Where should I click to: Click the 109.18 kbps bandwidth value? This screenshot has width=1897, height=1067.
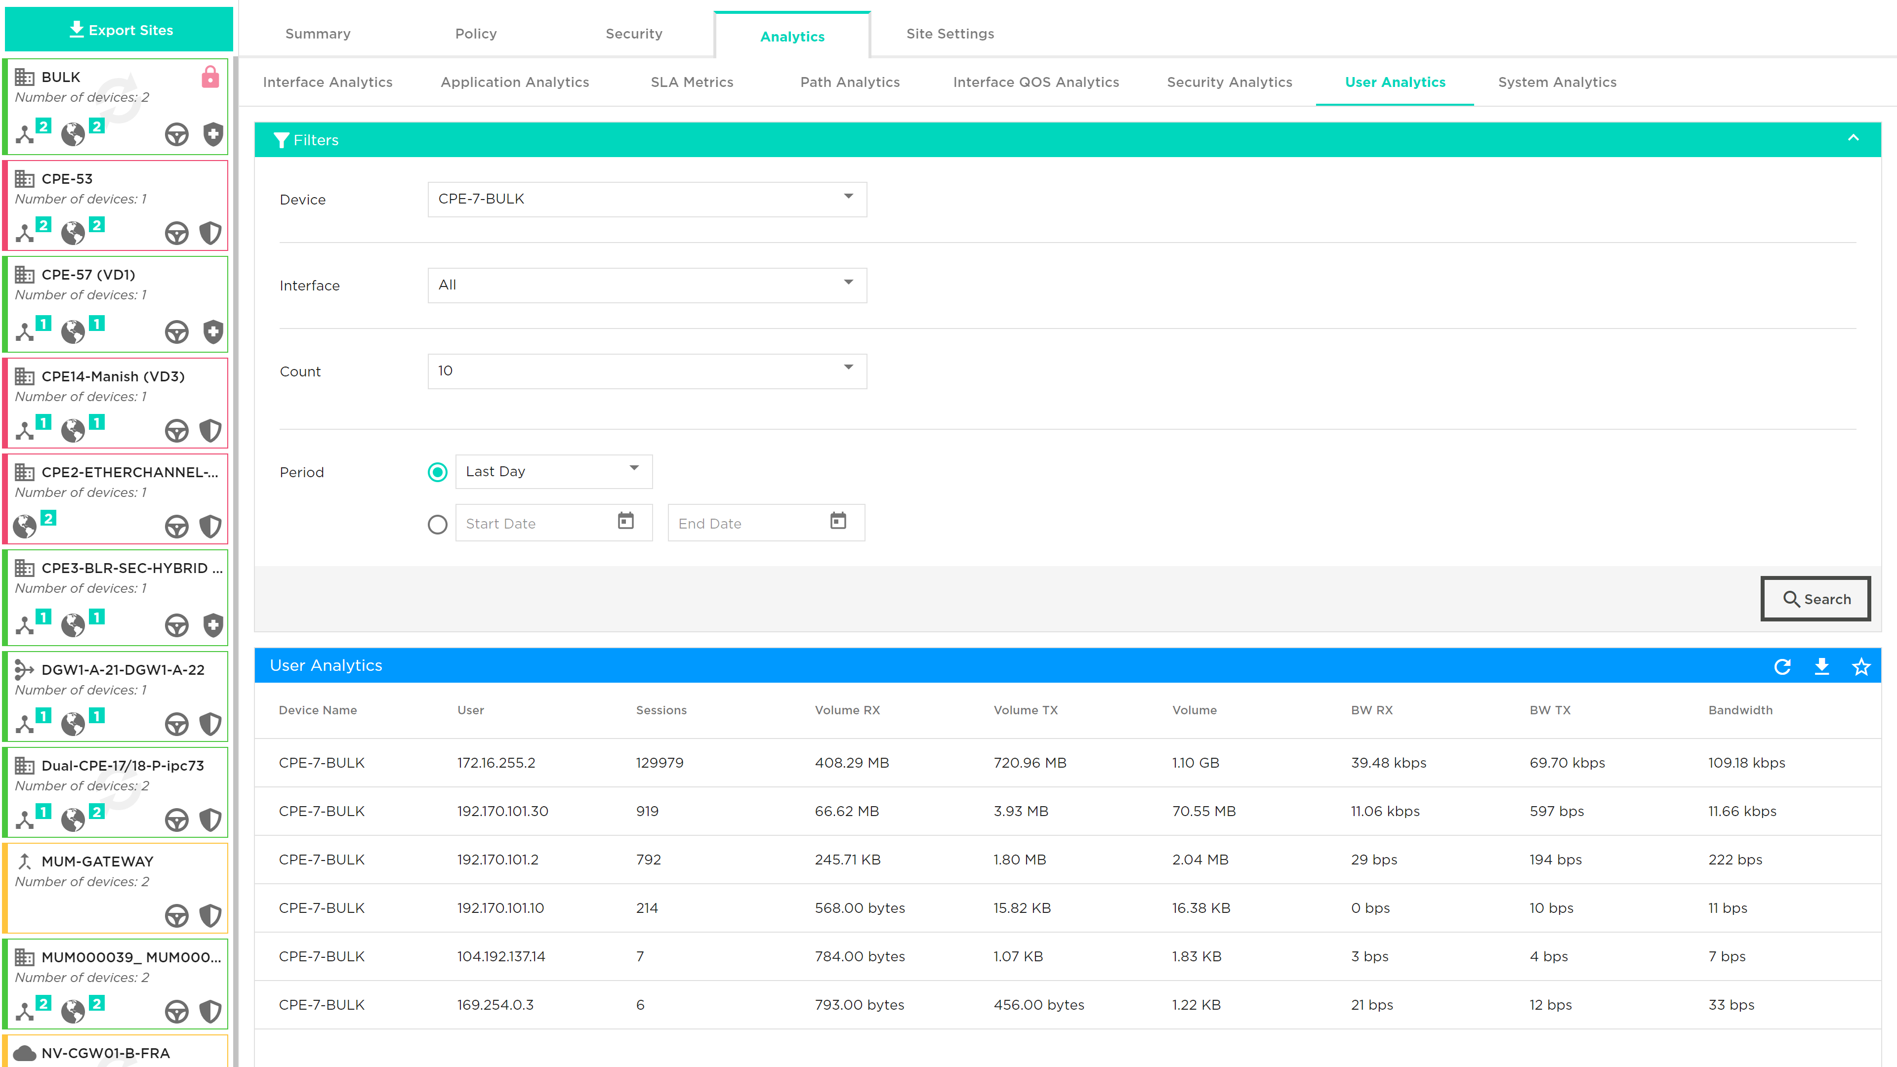coord(1746,763)
